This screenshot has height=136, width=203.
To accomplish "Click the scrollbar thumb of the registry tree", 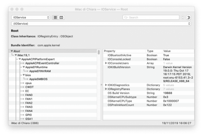I will click(99, 52).
